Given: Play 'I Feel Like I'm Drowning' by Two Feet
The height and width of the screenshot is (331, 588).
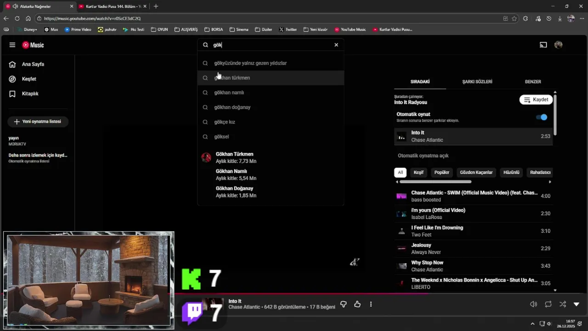Looking at the screenshot, I should coord(473,231).
